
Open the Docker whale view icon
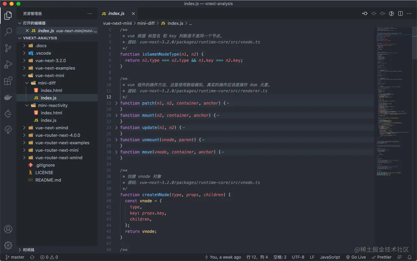8,97
